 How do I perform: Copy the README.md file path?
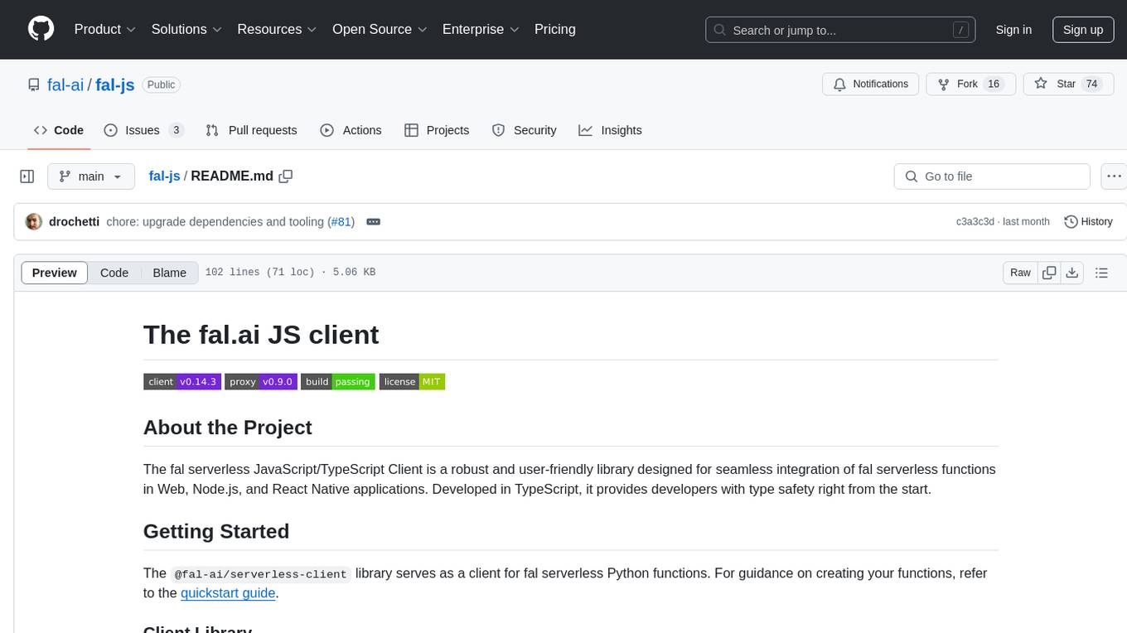tap(286, 176)
